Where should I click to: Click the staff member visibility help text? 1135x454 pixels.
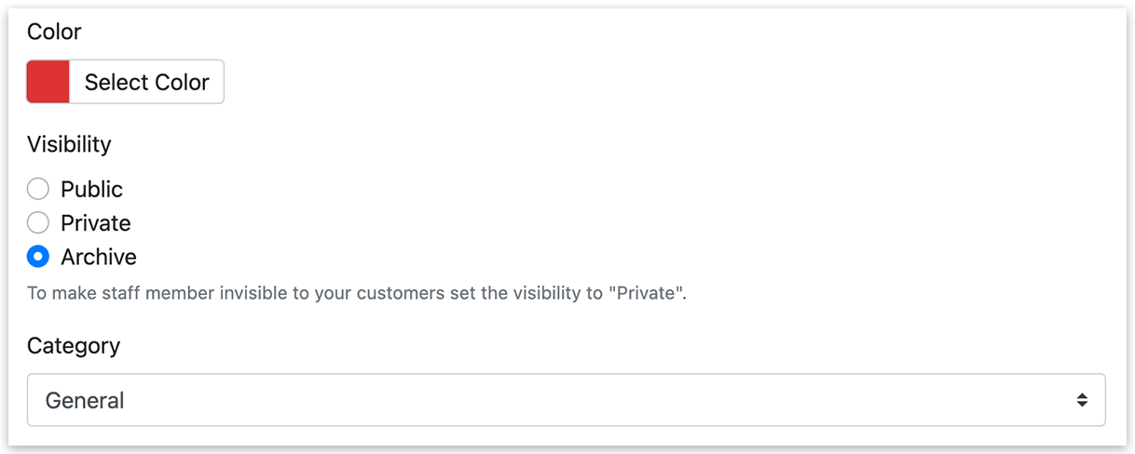click(x=357, y=294)
